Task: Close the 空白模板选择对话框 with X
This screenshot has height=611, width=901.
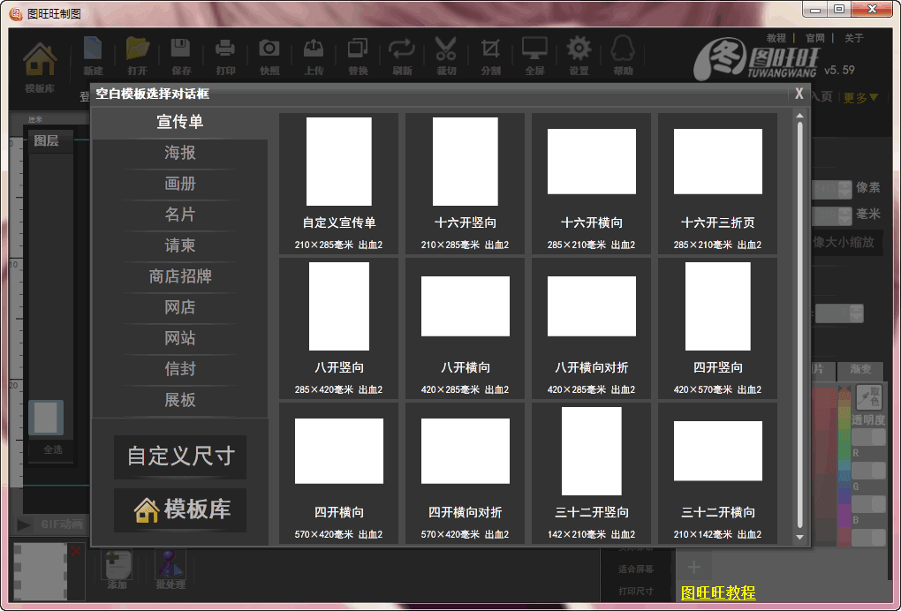Action: (799, 94)
